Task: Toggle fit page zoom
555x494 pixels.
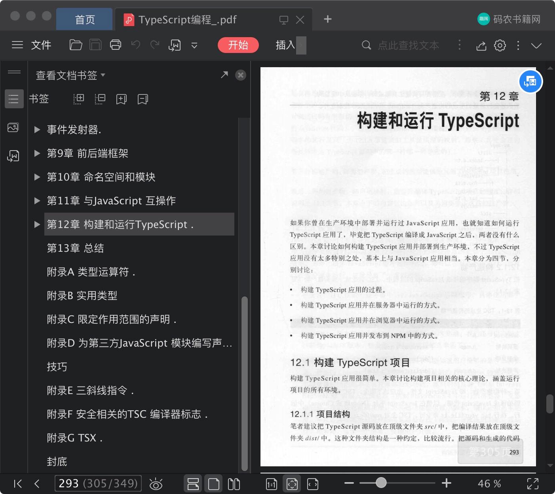Action: pos(292,484)
